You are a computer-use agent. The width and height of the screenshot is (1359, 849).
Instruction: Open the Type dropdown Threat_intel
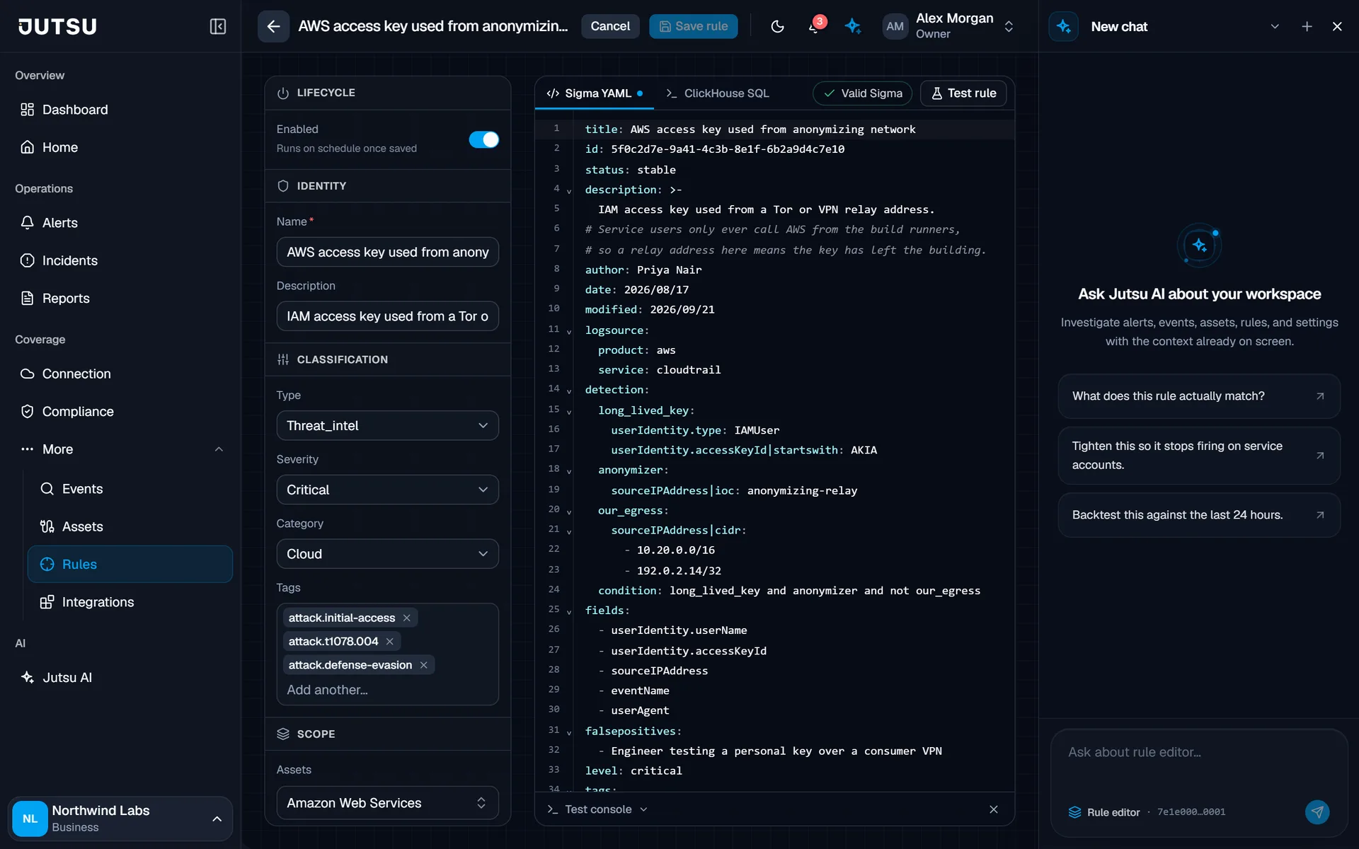coord(388,425)
